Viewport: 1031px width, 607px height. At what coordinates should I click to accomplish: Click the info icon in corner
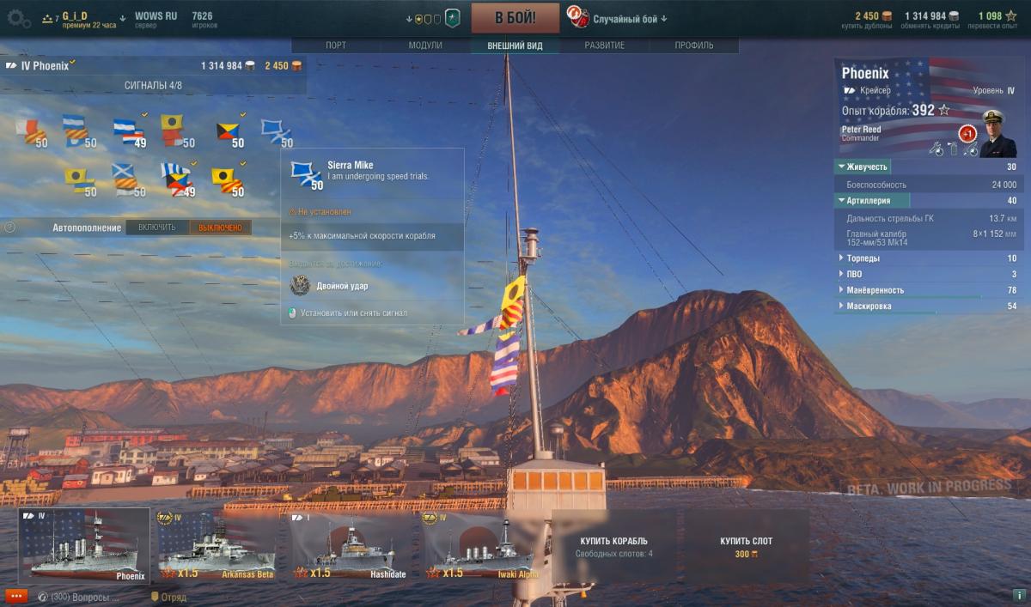pyautogui.click(x=1019, y=595)
